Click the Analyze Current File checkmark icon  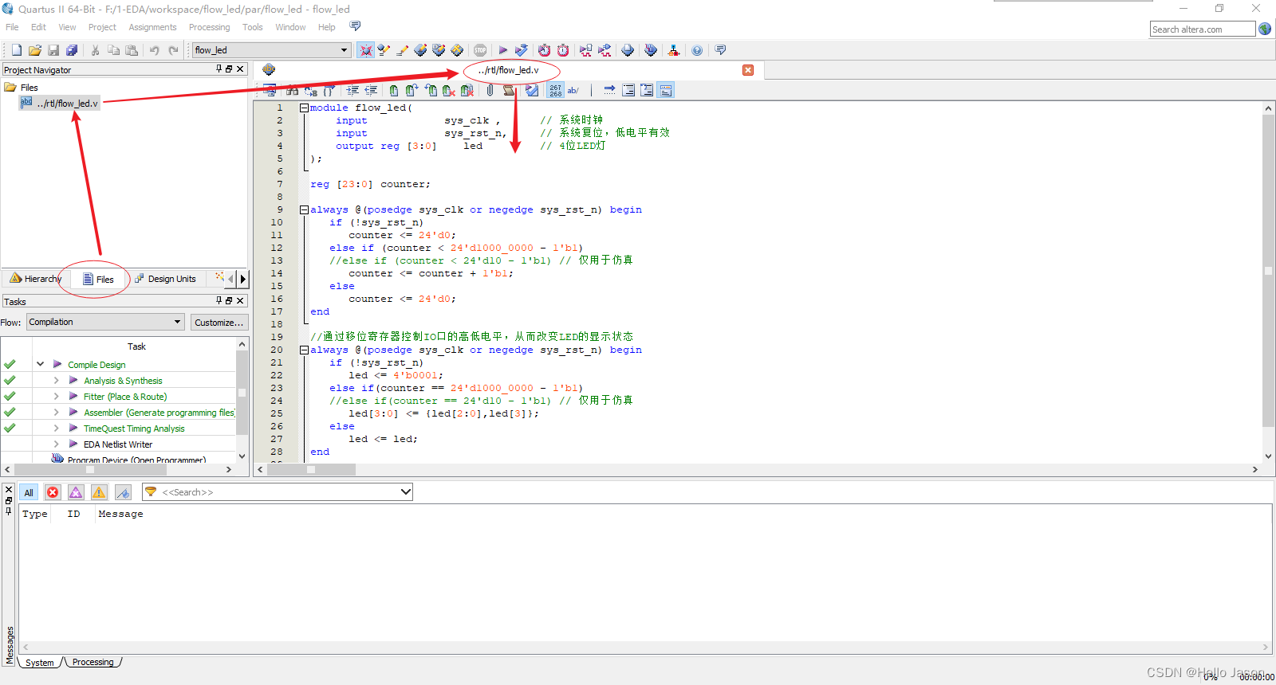pyautogui.click(x=532, y=91)
